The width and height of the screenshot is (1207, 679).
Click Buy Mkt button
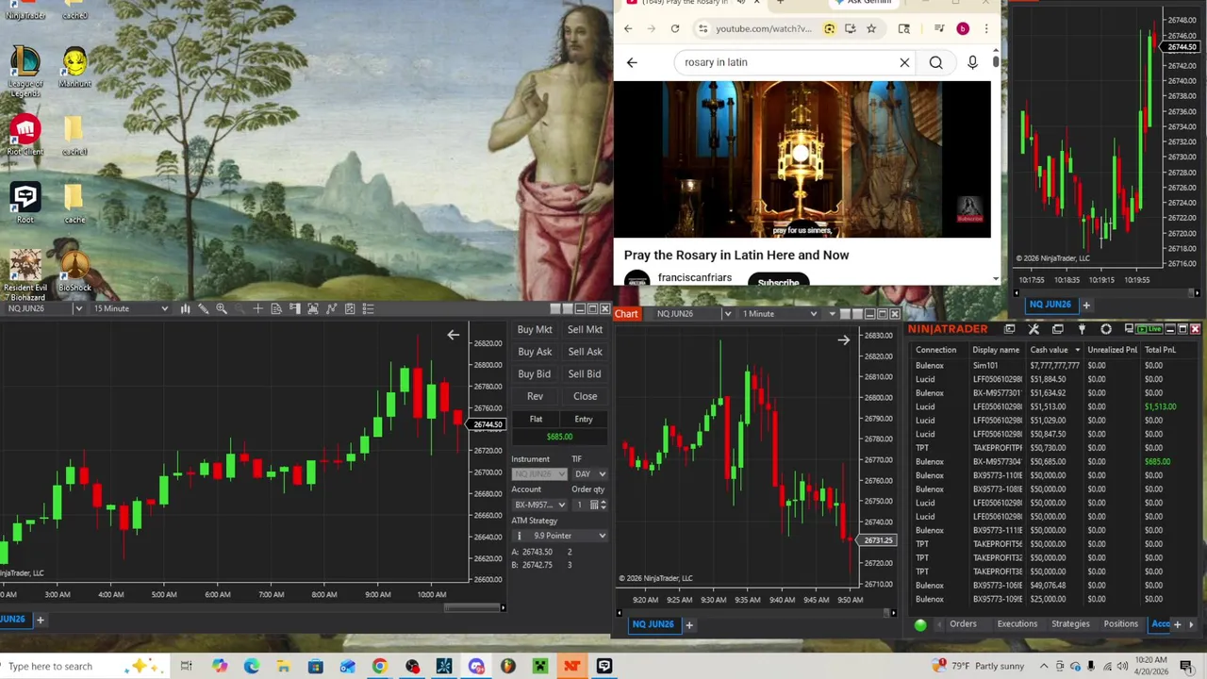tap(535, 330)
